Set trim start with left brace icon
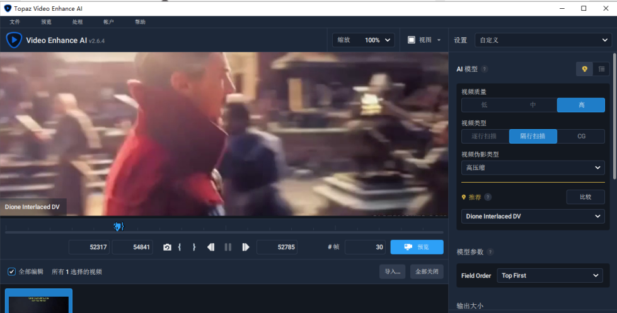Screen dimensions: 617x313 (180, 248)
